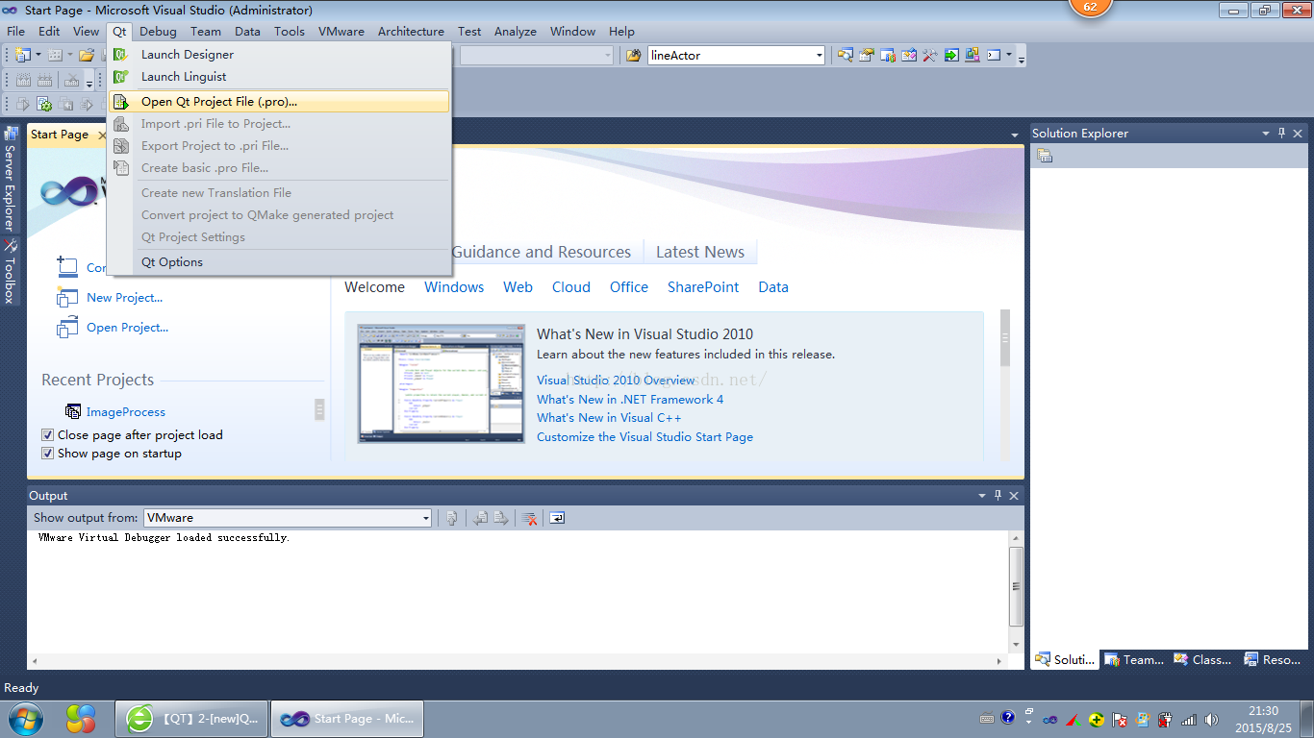Image resolution: width=1314 pixels, height=738 pixels.
Task: Click the Launch Linguist menu icon
Action: (x=121, y=77)
